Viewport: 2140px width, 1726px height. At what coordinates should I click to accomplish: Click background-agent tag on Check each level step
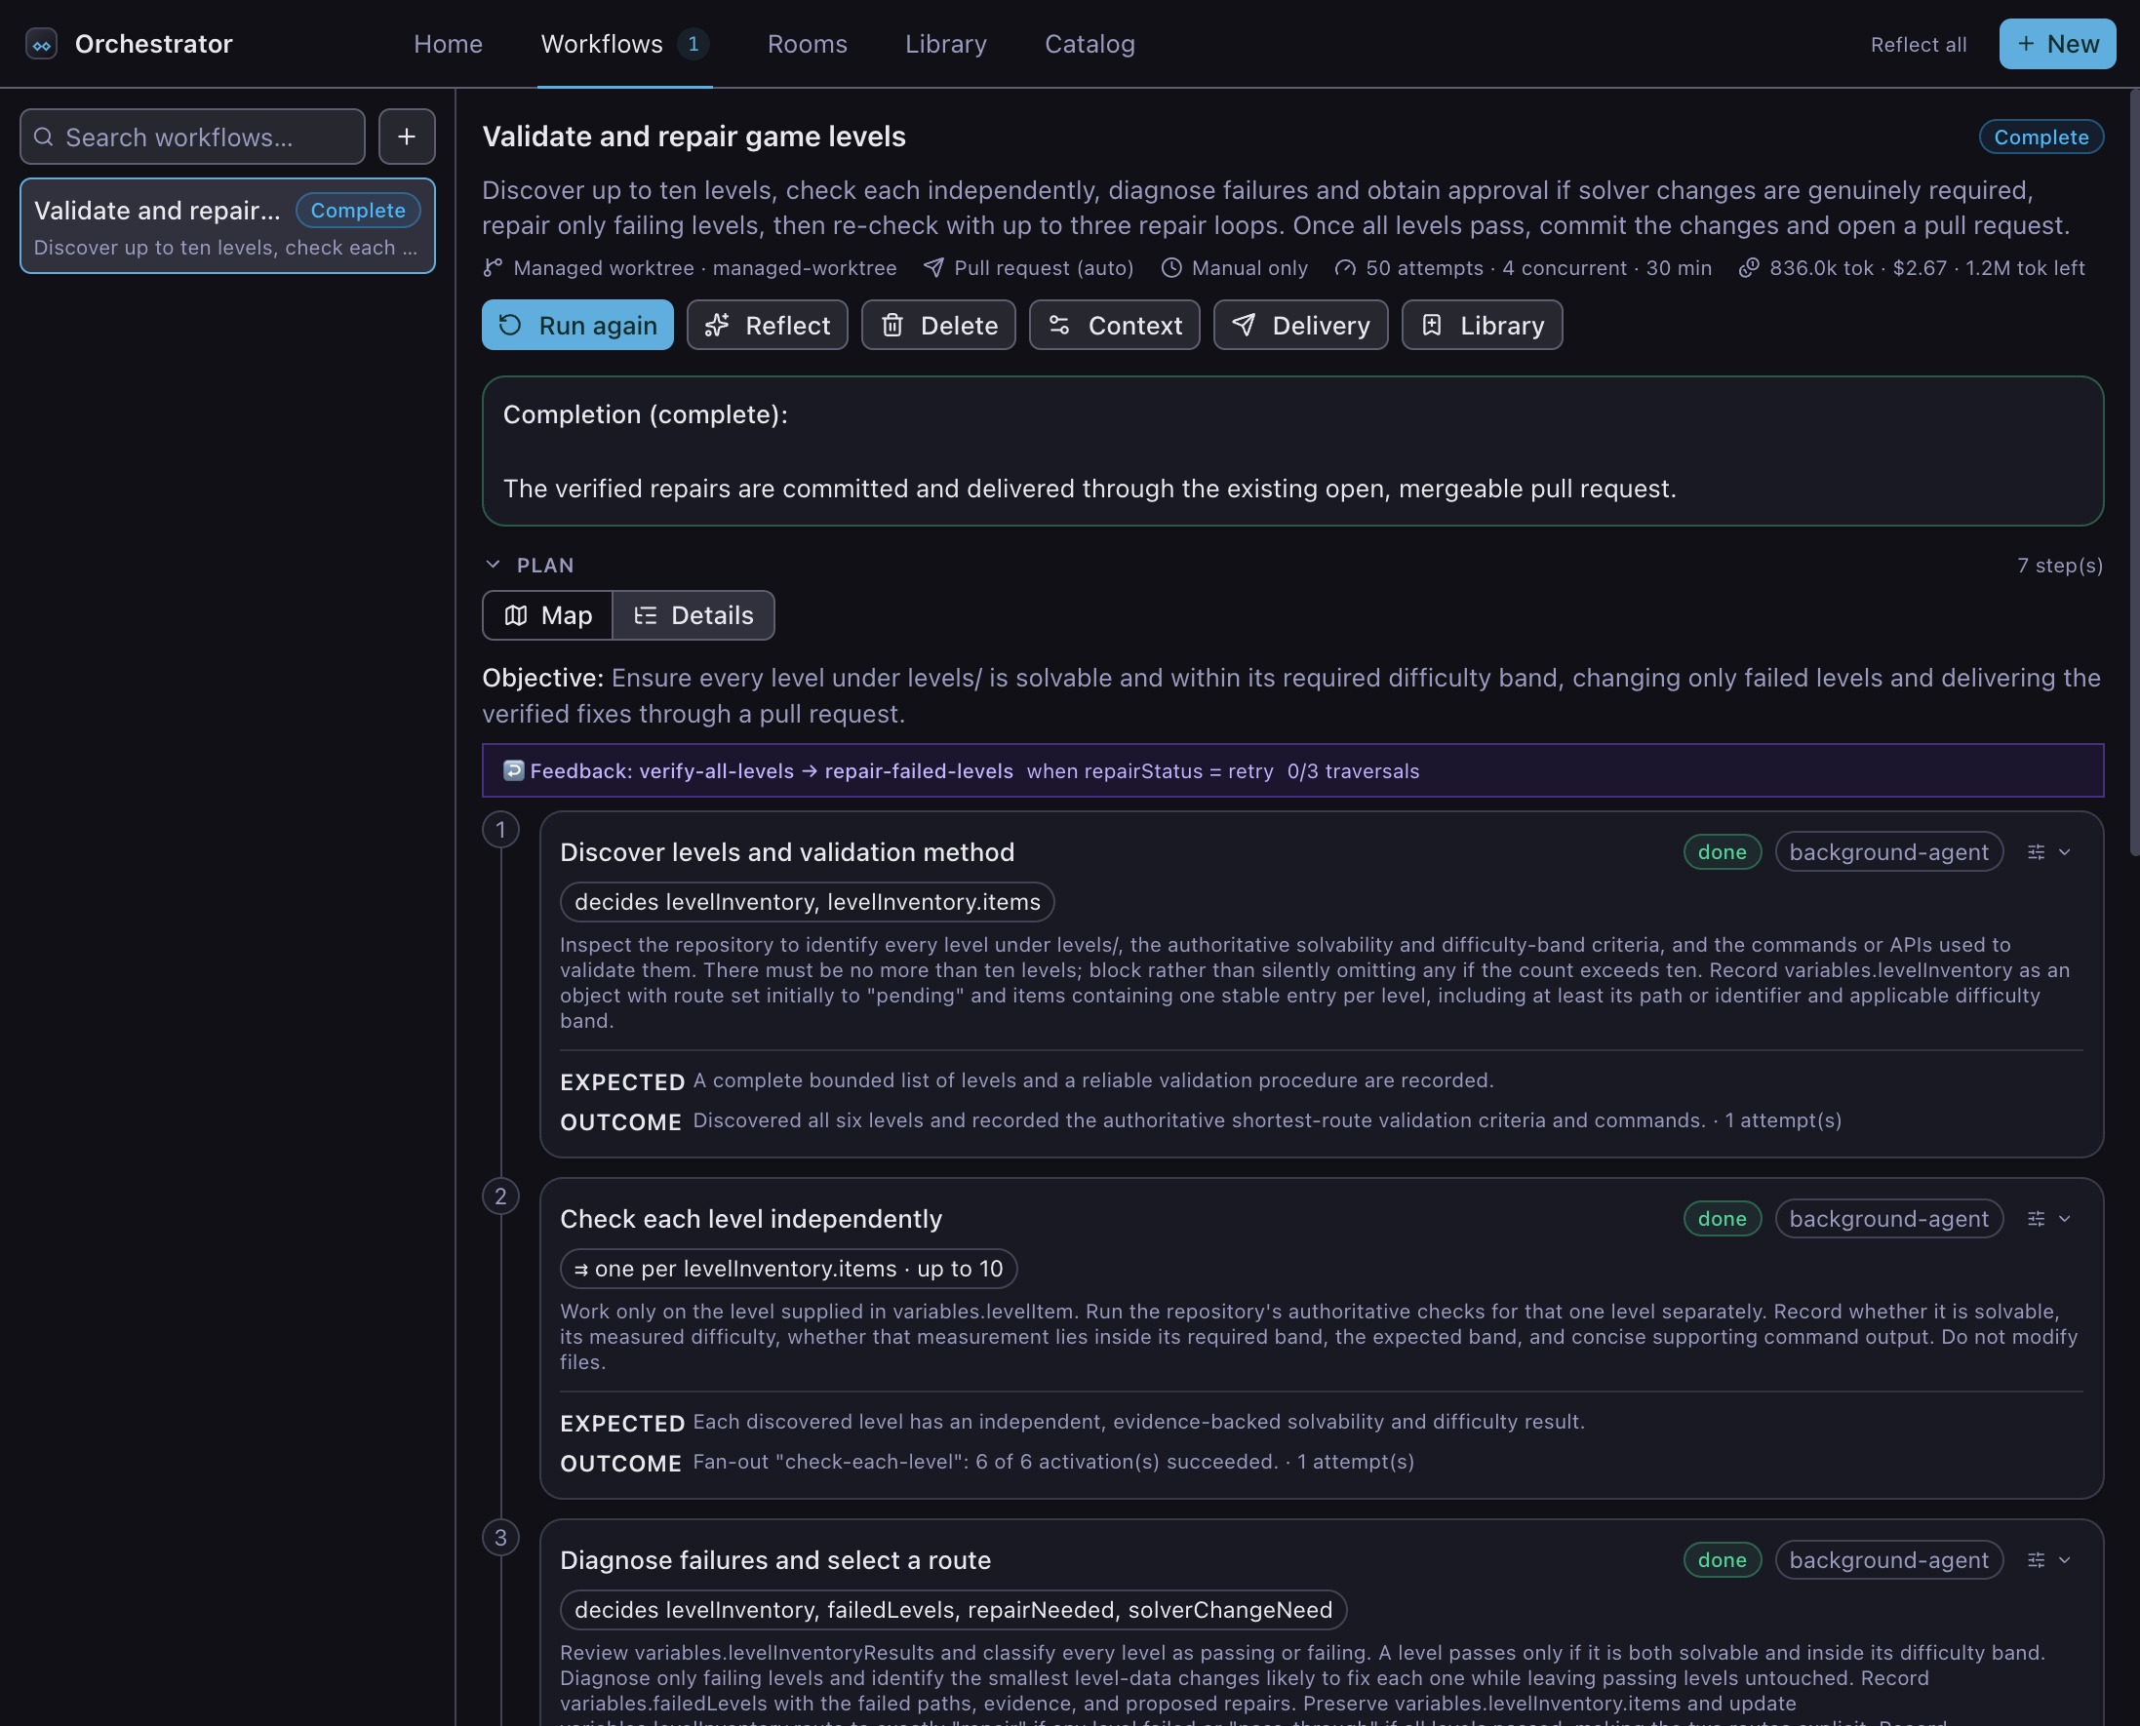[1888, 1219]
